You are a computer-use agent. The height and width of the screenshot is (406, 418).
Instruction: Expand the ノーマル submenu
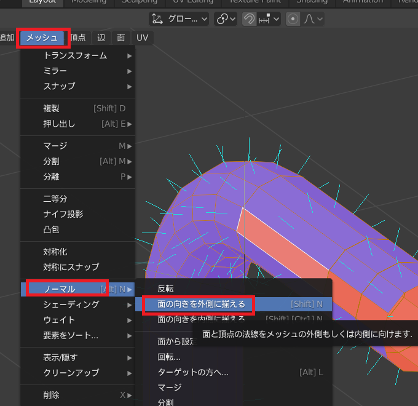(78, 289)
